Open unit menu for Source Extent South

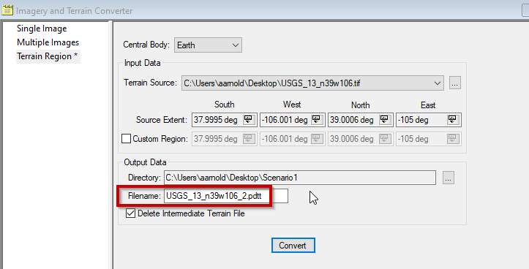coord(248,120)
